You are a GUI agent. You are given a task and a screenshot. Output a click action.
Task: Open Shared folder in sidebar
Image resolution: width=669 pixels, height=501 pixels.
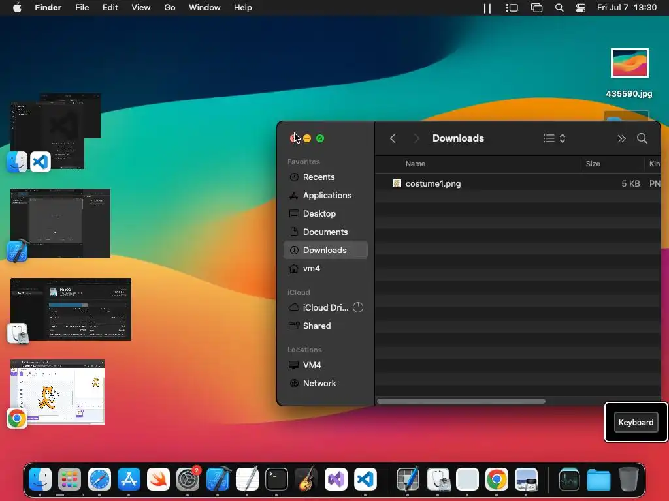pos(325,326)
